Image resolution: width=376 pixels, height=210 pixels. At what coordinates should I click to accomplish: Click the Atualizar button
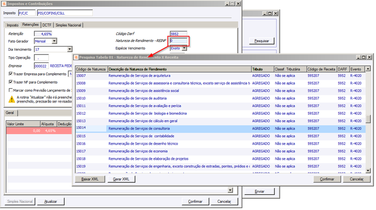(x=51, y=202)
